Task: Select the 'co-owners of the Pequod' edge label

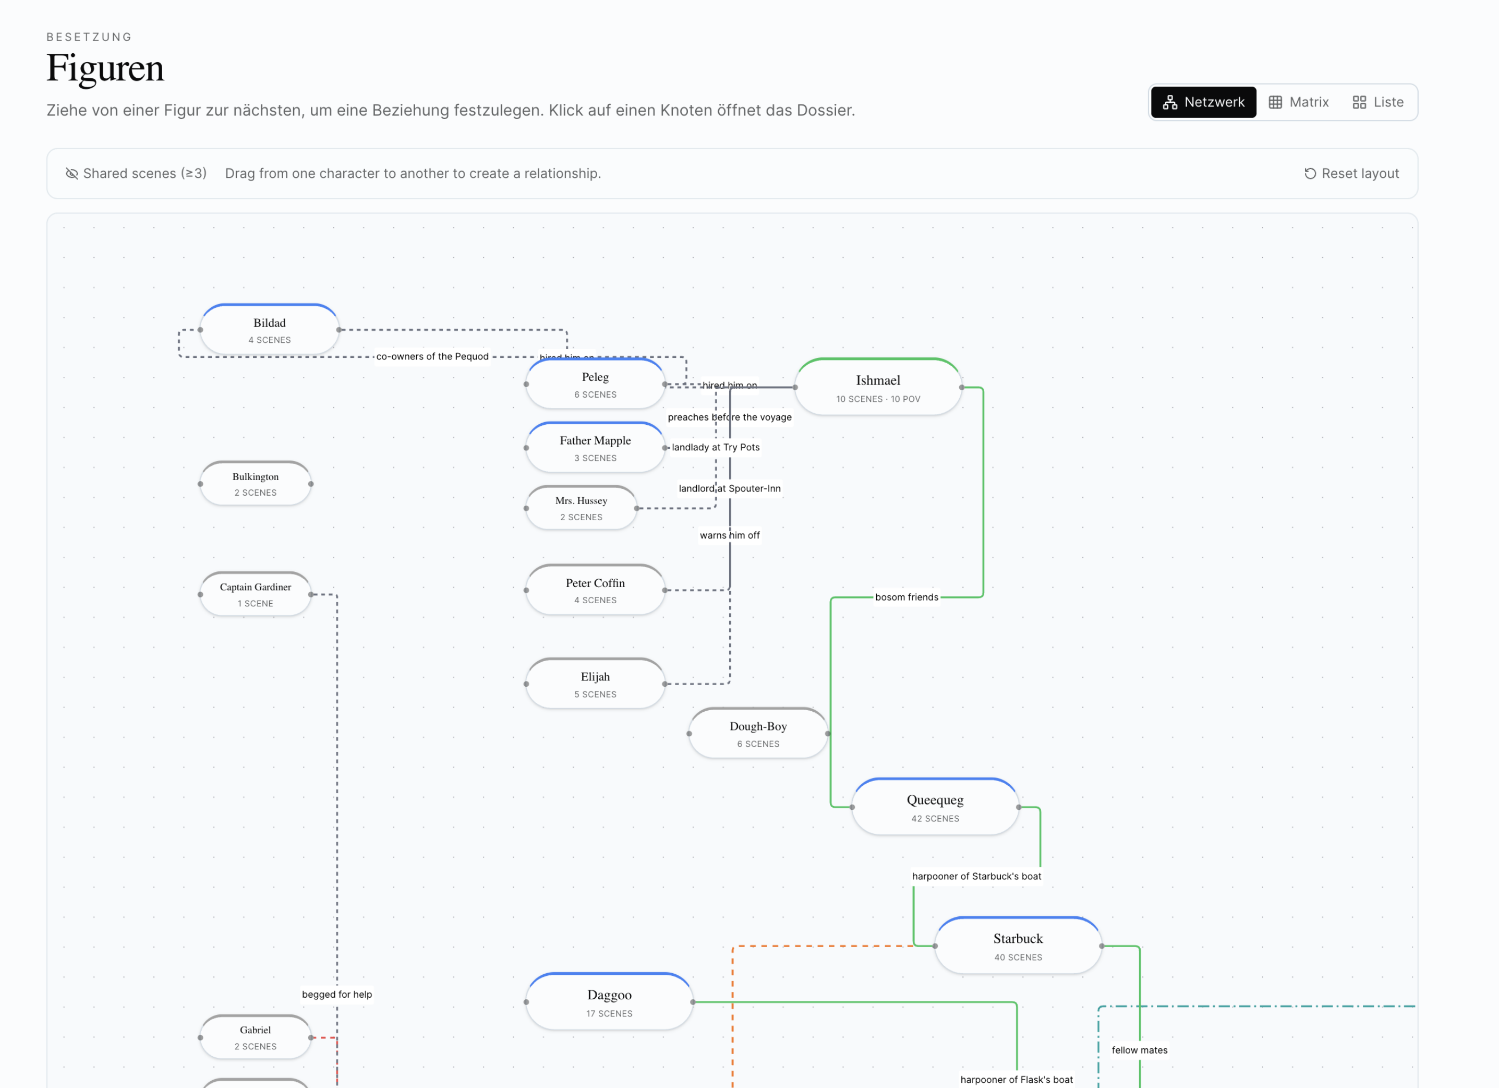Action: [x=432, y=356]
